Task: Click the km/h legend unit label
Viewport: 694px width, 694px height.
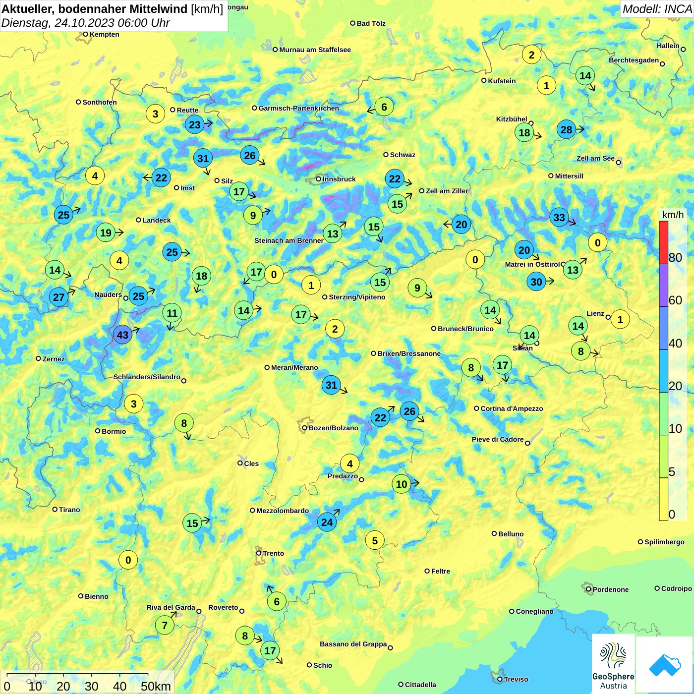Action: click(673, 215)
